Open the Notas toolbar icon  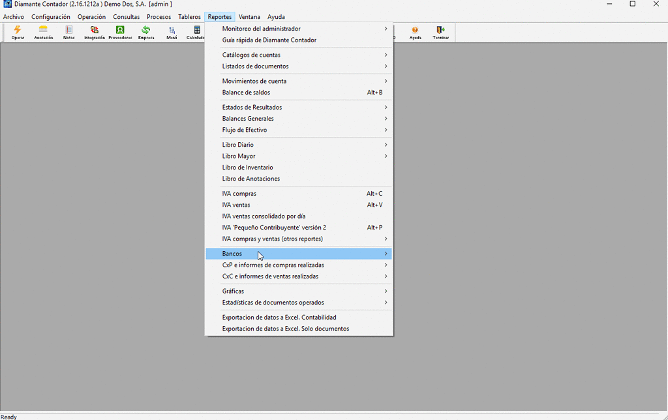click(x=68, y=33)
